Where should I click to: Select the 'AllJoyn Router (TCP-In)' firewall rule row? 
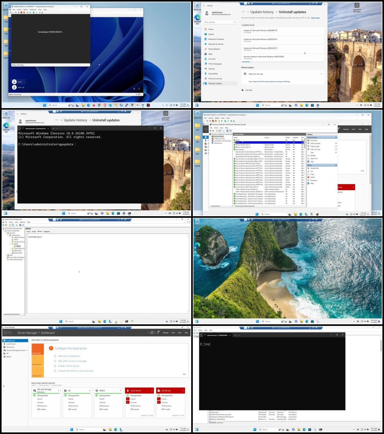[x=269, y=145]
